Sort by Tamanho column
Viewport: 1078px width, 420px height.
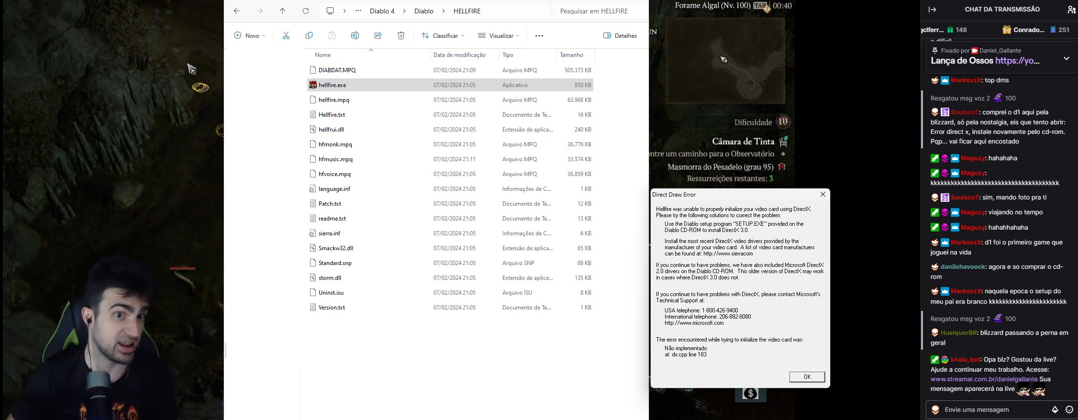571,55
